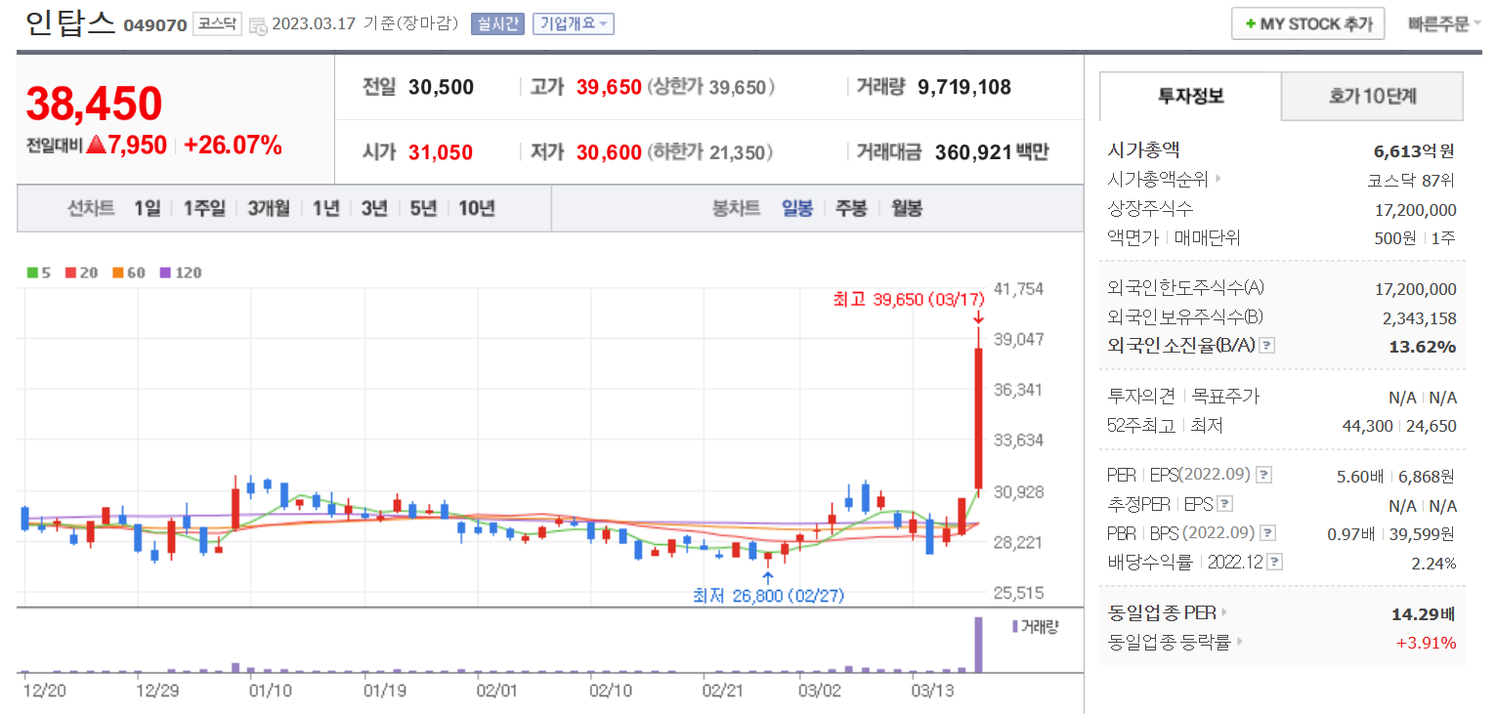Click the tall 03/17 volume bar
The width and height of the screenshot is (1495, 714).
click(x=977, y=645)
